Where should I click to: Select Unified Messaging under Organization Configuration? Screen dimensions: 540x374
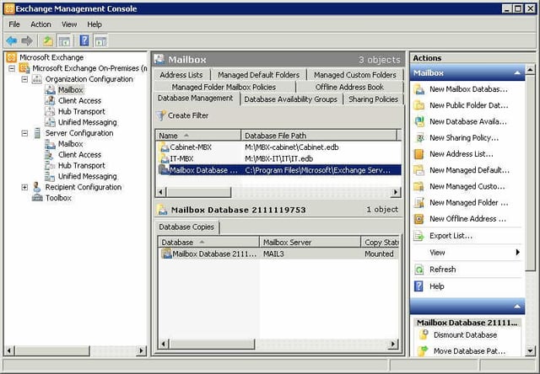point(87,122)
